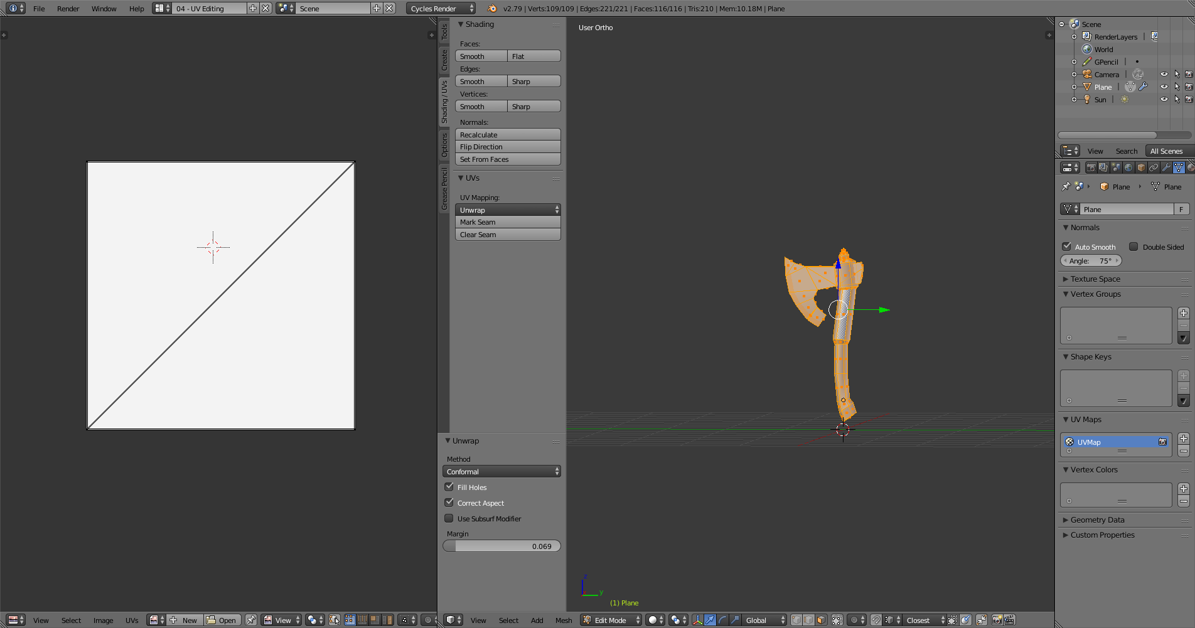
Task: Switch to the Tools vertical tab
Action: 444,31
